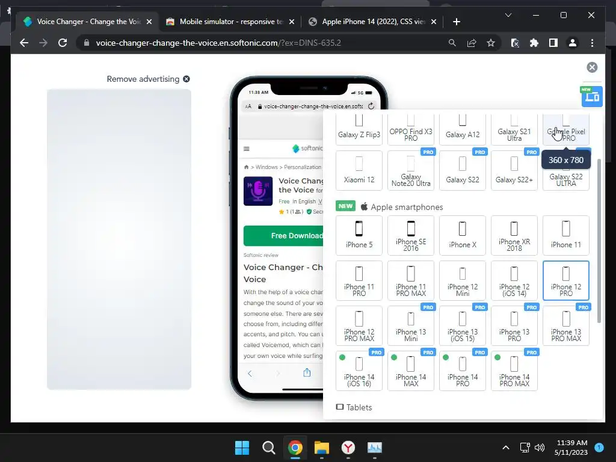Click the device list scrollbar
This screenshot has height=462, width=616.
tap(599, 241)
